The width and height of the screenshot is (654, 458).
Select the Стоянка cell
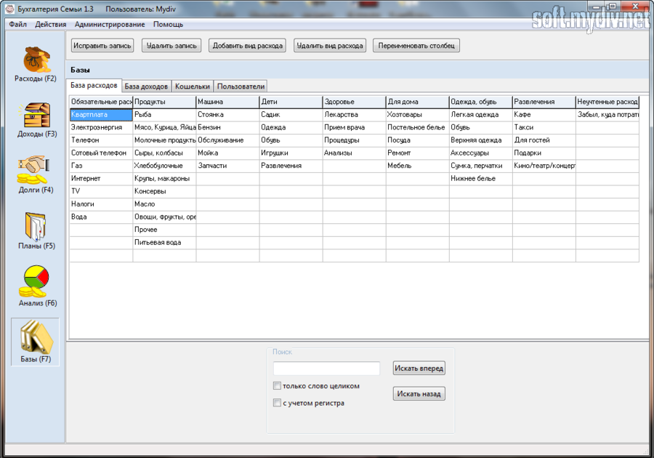227,115
